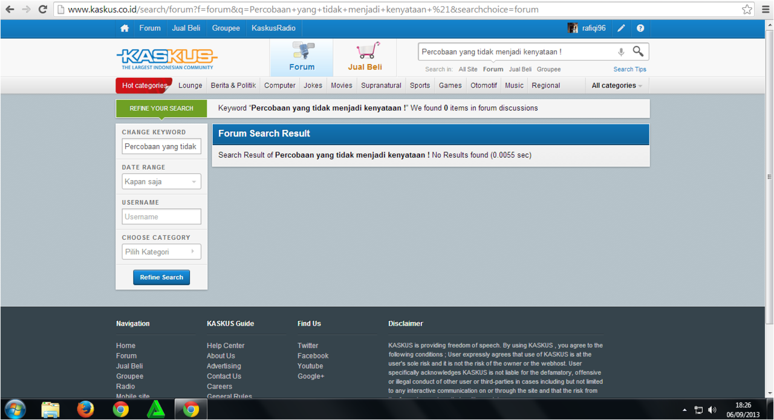This screenshot has height=420, width=774.
Task: Click the browser back arrow
Action: tap(10, 9)
